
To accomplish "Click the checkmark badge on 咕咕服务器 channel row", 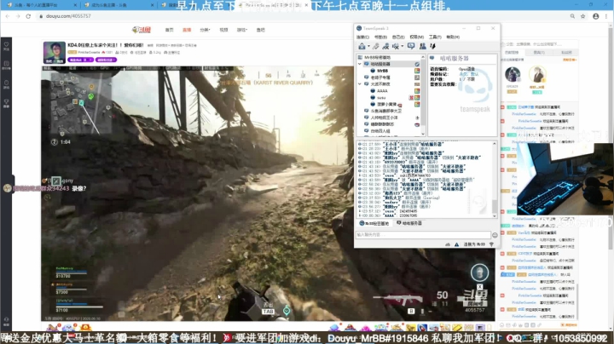I will tap(417, 64).
